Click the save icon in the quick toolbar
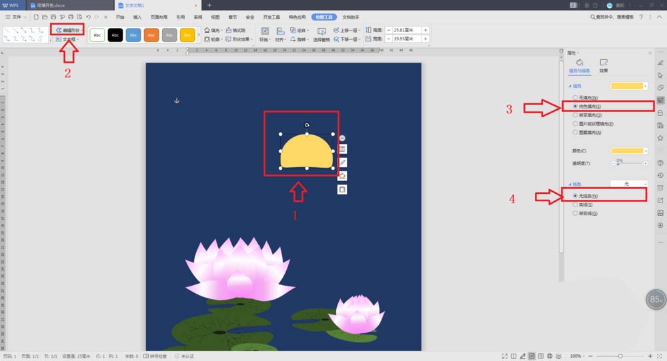This screenshot has width=667, height=361. pos(53,17)
